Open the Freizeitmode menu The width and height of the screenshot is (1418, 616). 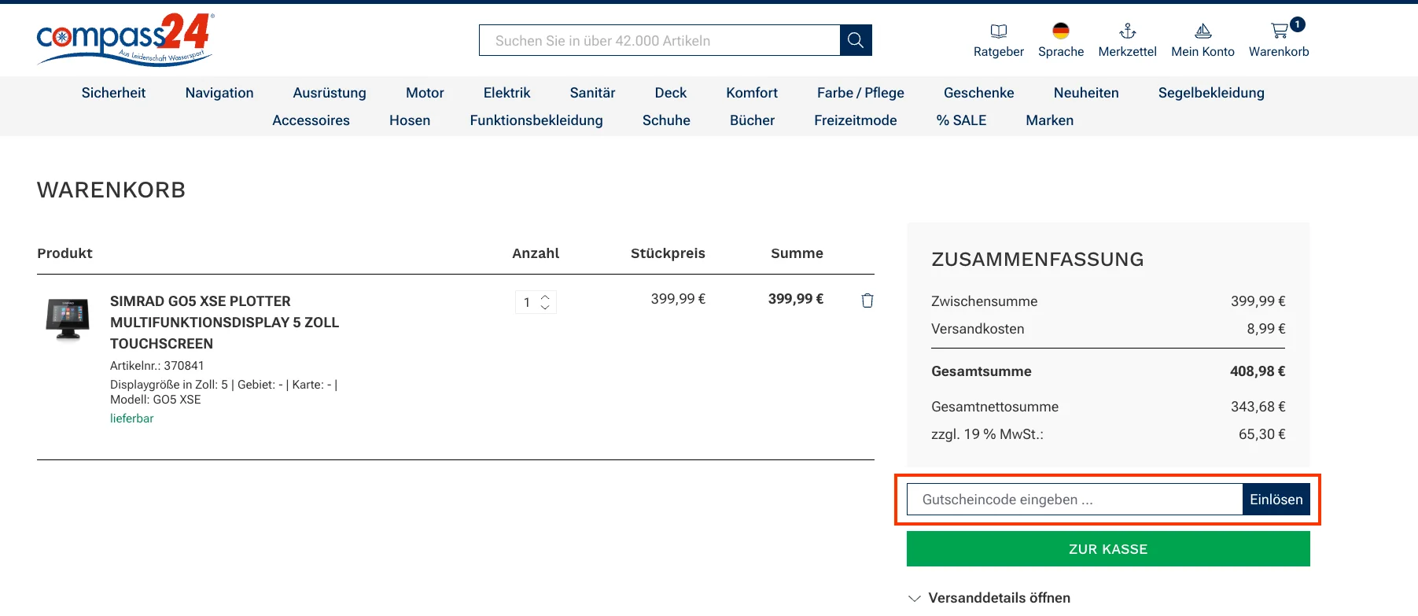(856, 120)
